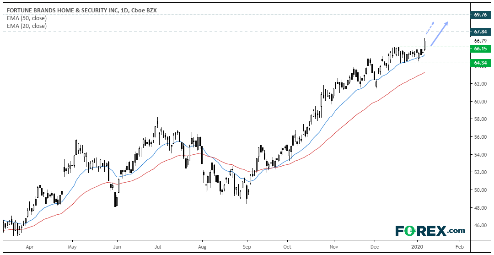Viewport: 494px width, 255px height.
Task: Click the 67.84 price level label
Action: pos(481,32)
